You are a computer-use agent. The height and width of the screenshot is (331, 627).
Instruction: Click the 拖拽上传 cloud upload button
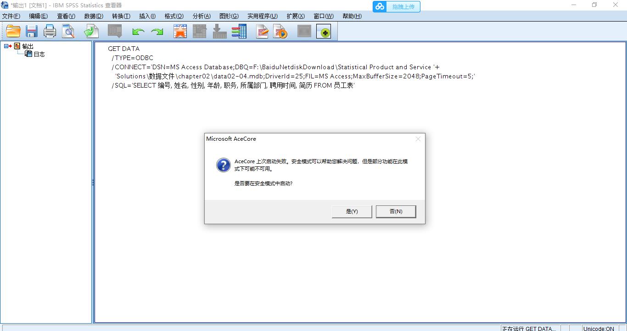pos(397,6)
